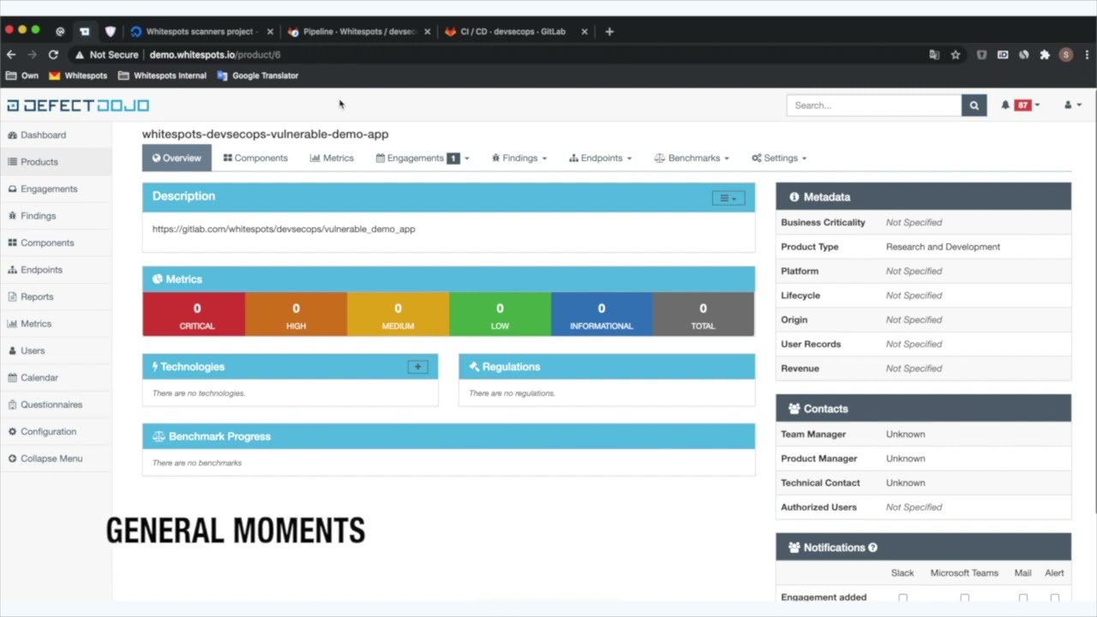Viewport: 1097px width, 617px height.
Task: Click the Critical metrics red tile
Action: pyautogui.click(x=195, y=314)
